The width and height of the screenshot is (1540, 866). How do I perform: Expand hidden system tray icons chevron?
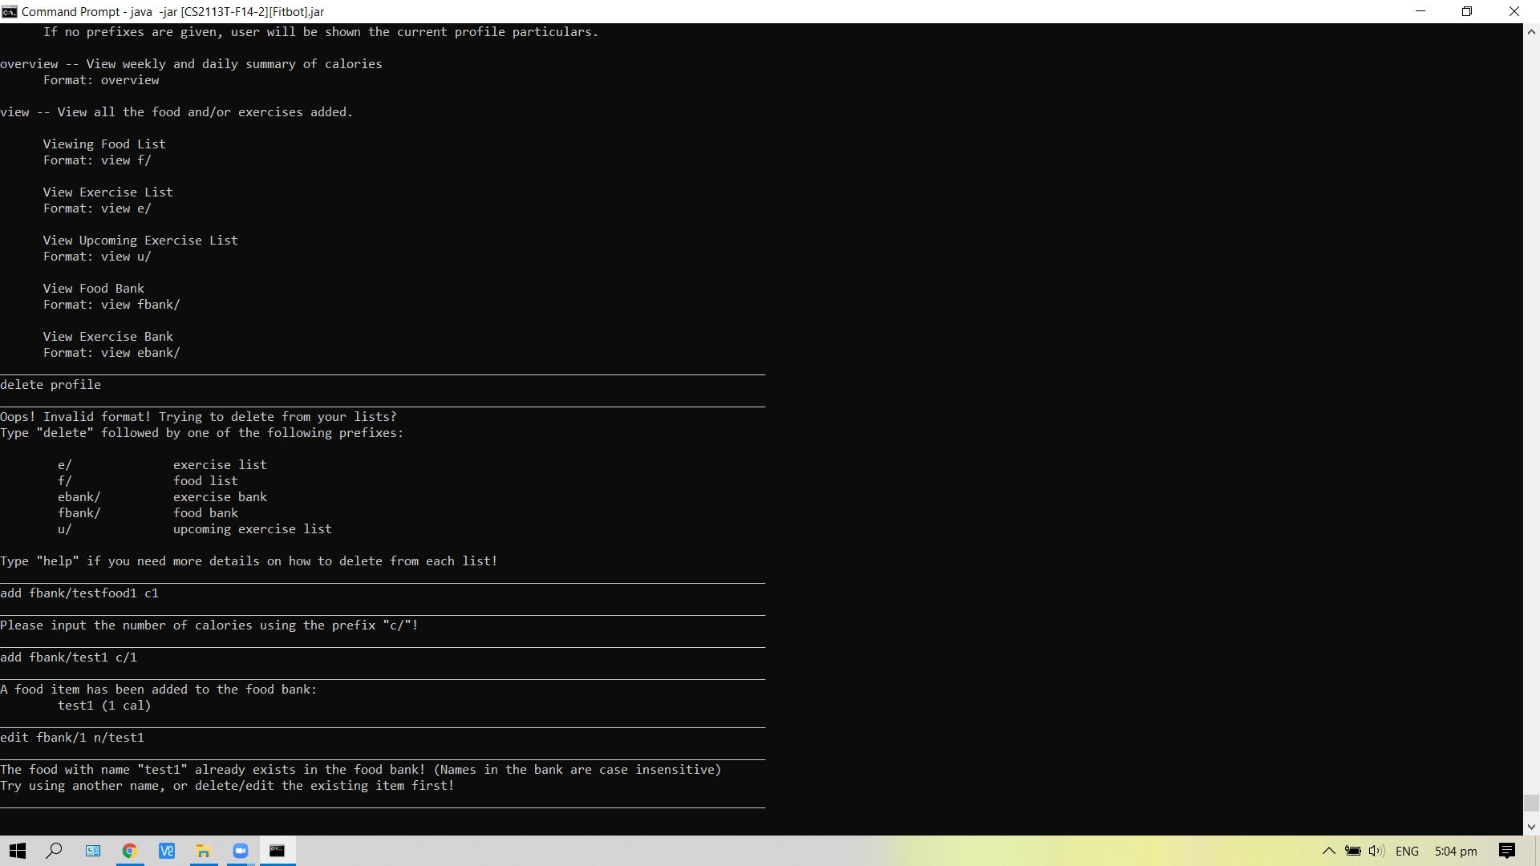(x=1328, y=851)
